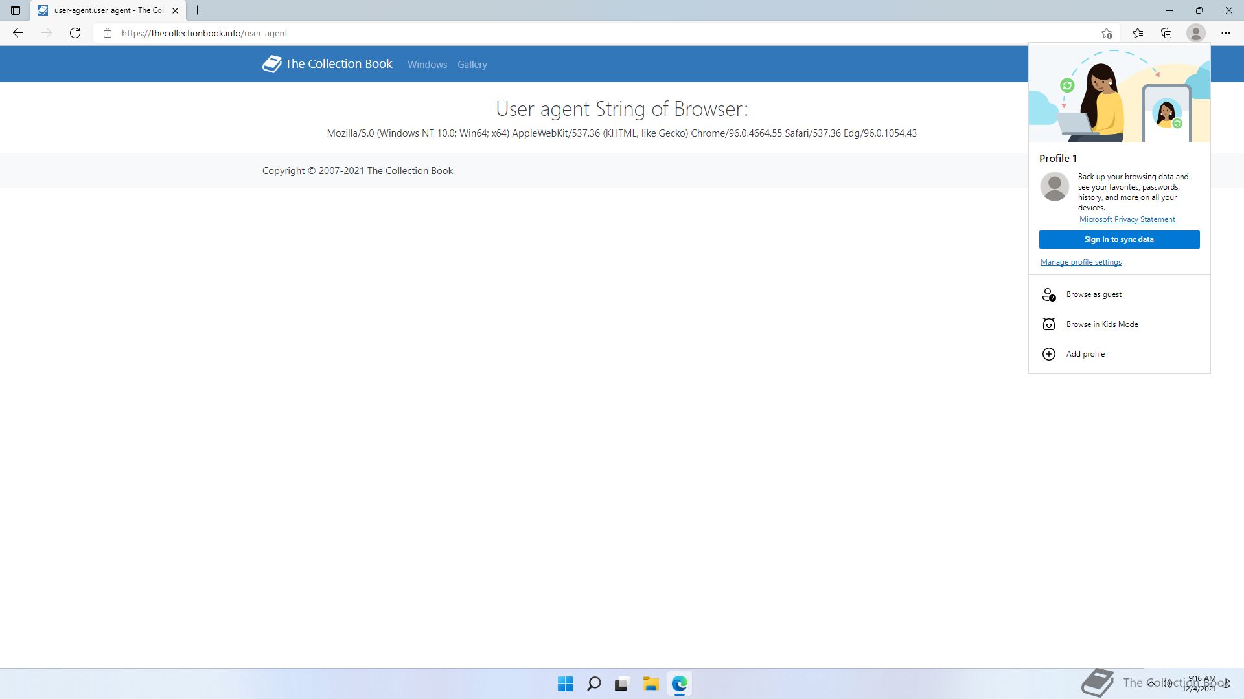1244x699 pixels.
Task: View site information lock icon
Action: click(x=108, y=33)
